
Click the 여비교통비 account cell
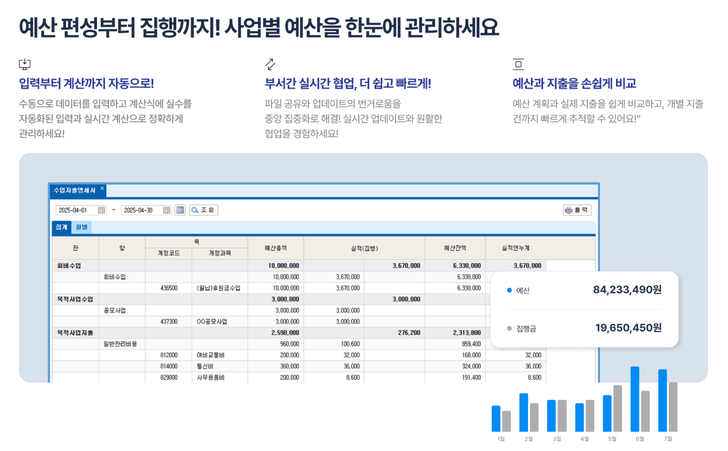pyautogui.click(x=220, y=355)
